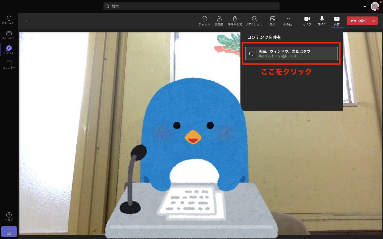This screenshot has width=383, height=239.
Task: Open the コミュニティ (Communities) sidebar icon
Action: coord(9,35)
